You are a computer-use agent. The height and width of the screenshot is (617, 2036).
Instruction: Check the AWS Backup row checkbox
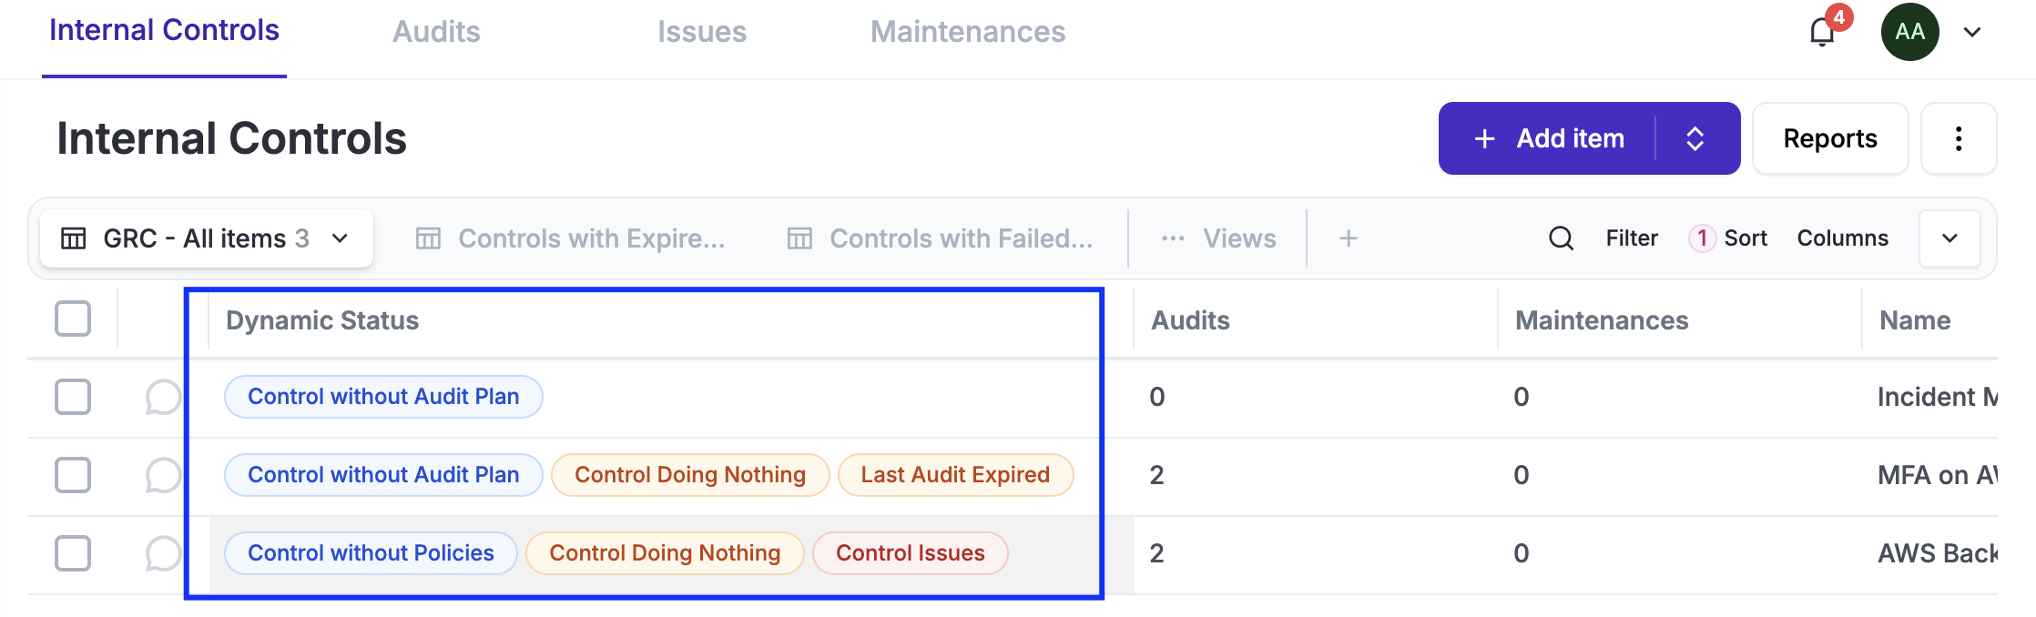(73, 553)
